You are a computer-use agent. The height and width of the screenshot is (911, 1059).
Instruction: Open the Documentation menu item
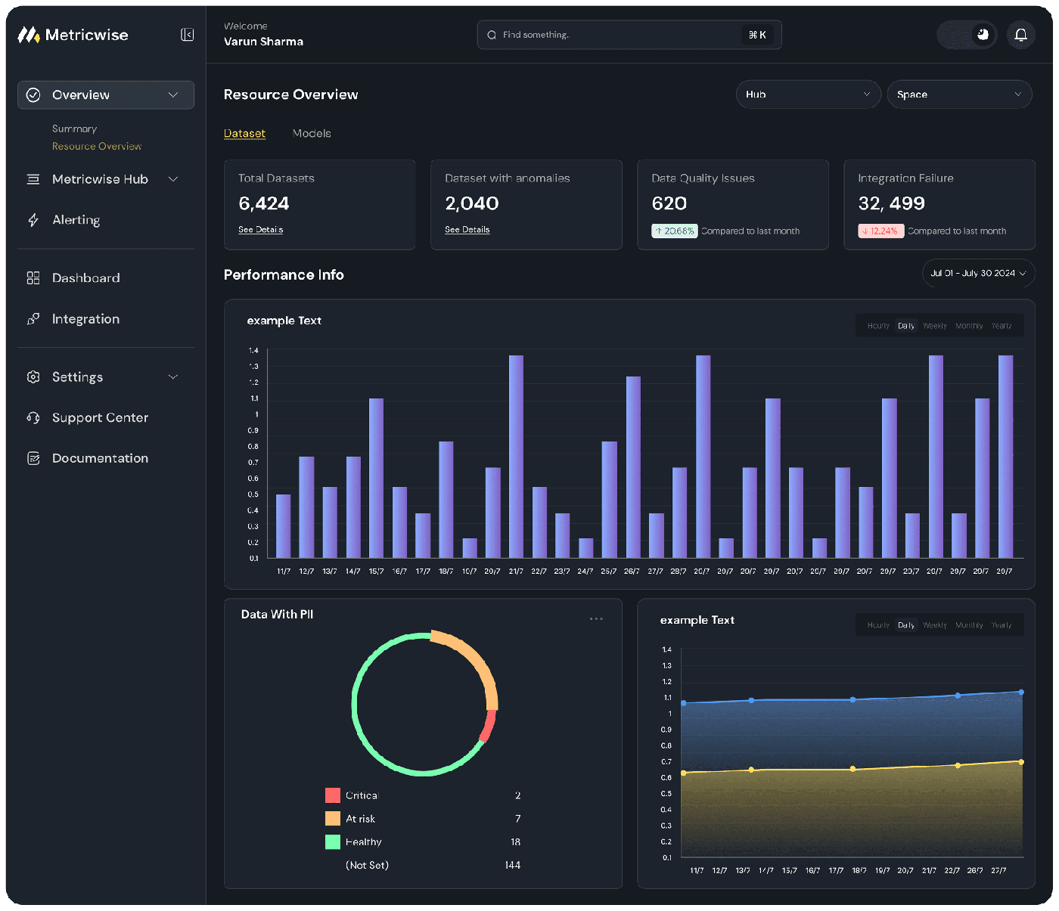pyautogui.click(x=100, y=458)
